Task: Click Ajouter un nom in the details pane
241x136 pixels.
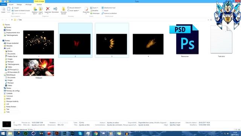Action: (x=175, y=123)
